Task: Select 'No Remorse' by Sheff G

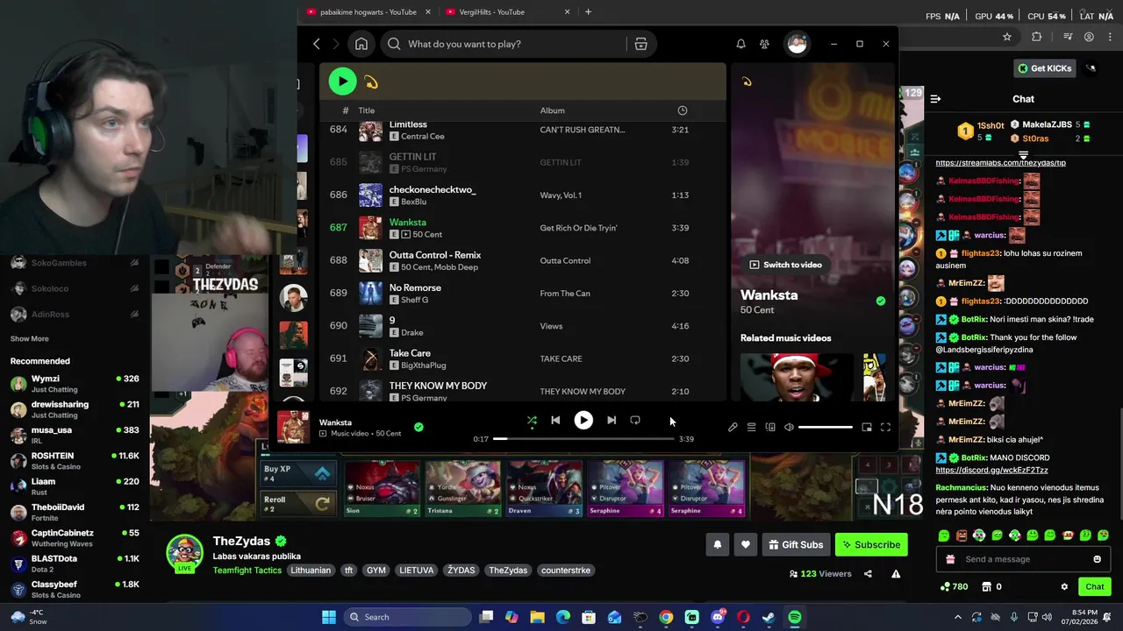Action: click(x=522, y=293)
